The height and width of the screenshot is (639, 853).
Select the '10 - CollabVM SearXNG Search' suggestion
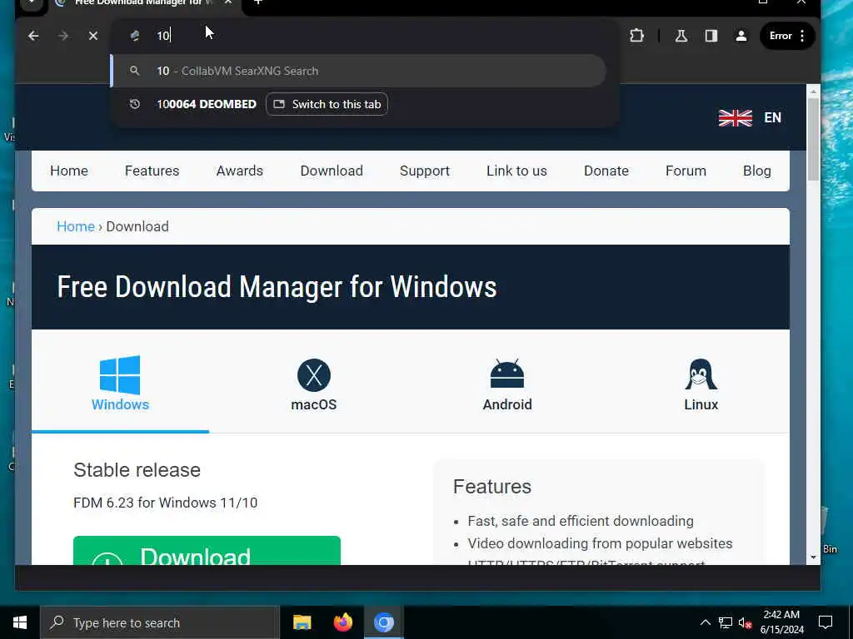359,71
